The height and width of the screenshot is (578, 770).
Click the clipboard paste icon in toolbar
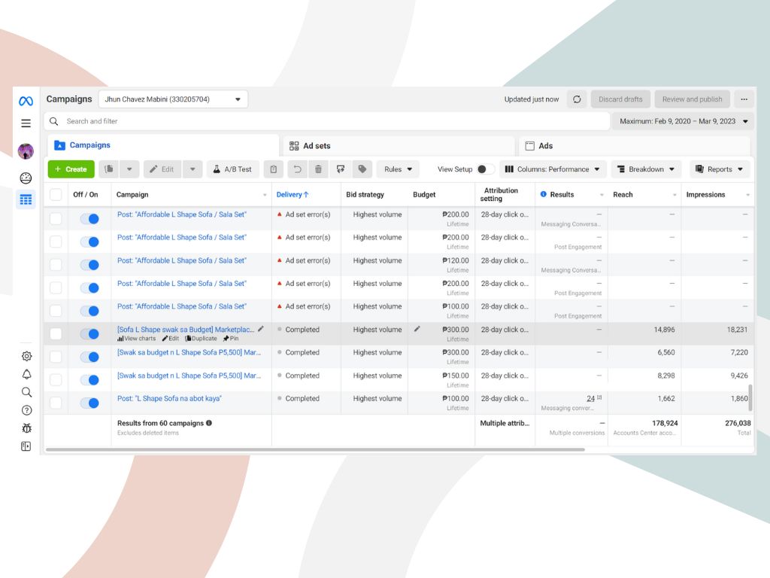[x=274, y=169]
